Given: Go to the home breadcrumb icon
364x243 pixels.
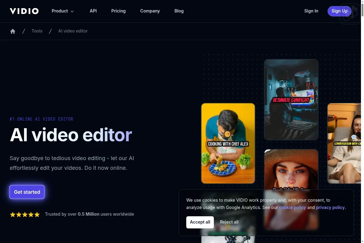Looking at the screenshot, I should click(x=13, y=31).
